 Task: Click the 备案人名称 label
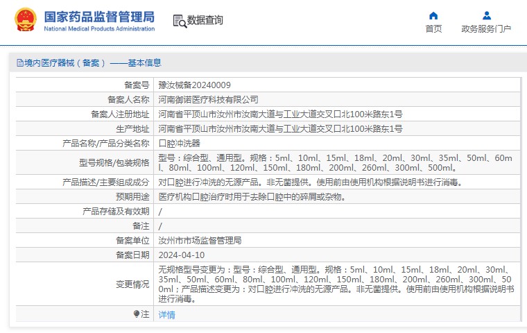tap(128, 100)
